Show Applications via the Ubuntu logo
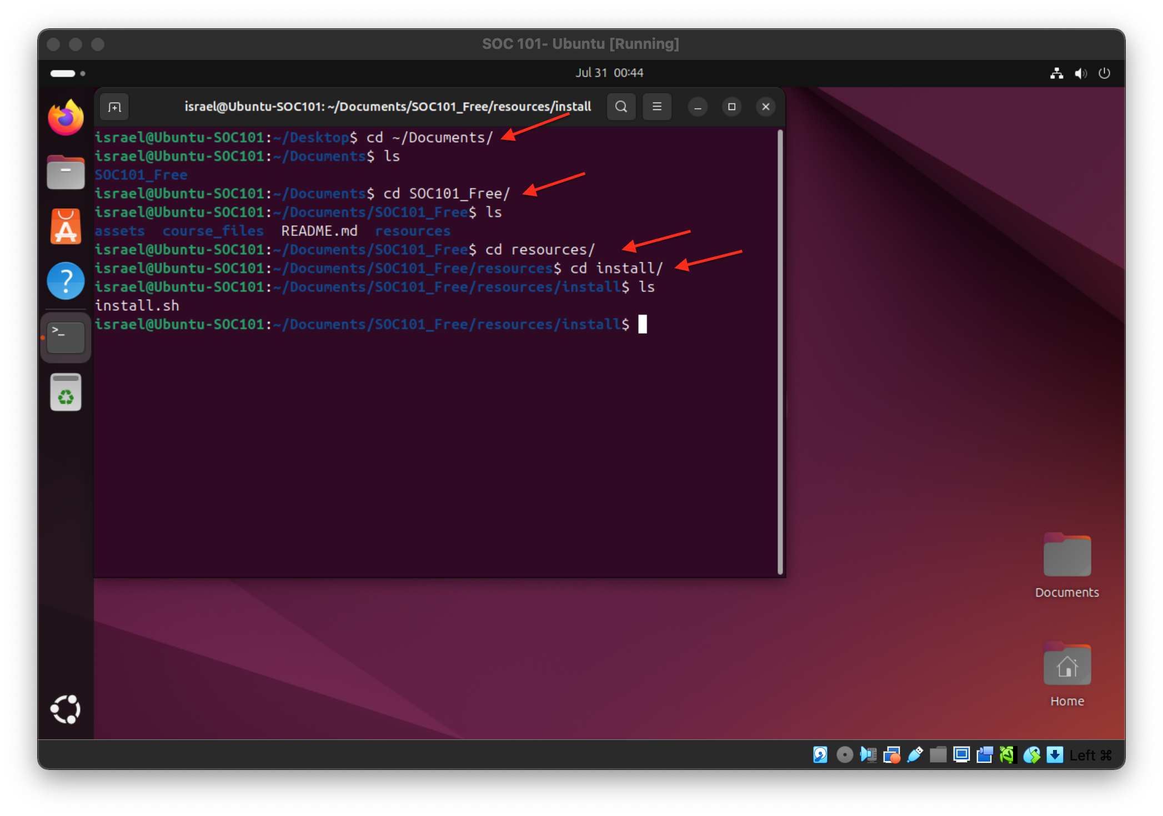This screenshot has width=1163, height=816. pos(66,709)
